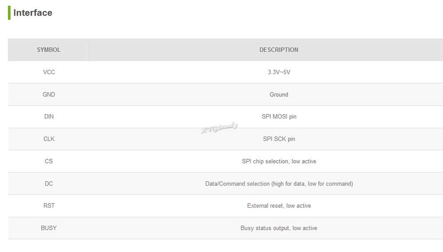
Task: Click SPI chip selection, low active text
Action: 279,161
